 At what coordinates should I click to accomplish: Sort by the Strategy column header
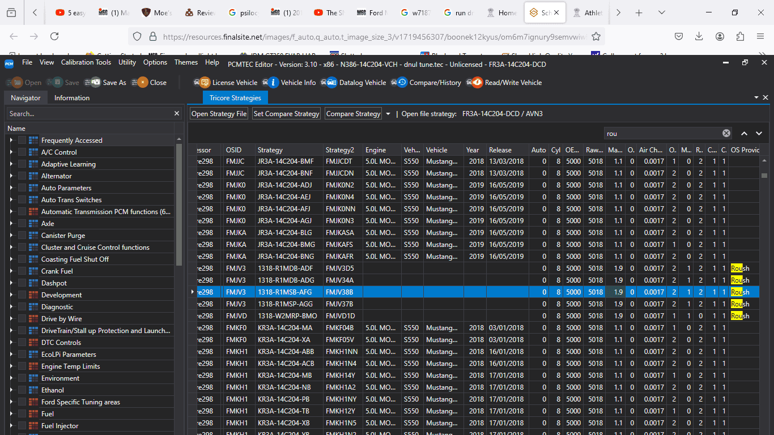click(x=290, y=150)
